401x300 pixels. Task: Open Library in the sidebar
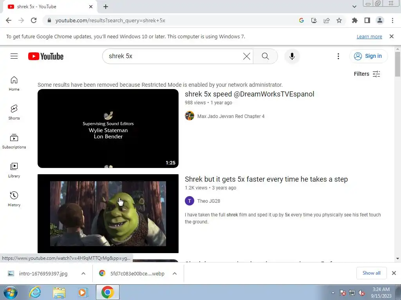(14, 170)
